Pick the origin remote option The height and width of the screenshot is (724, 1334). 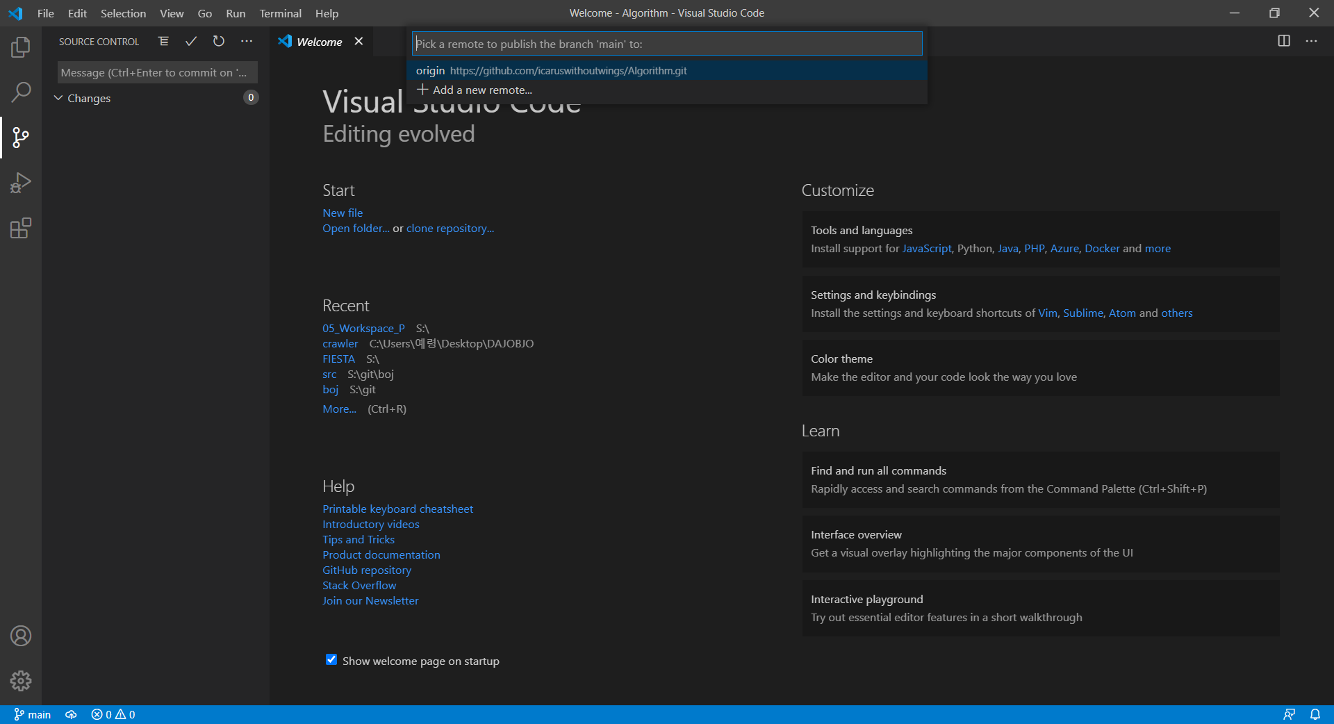(667, 70)
